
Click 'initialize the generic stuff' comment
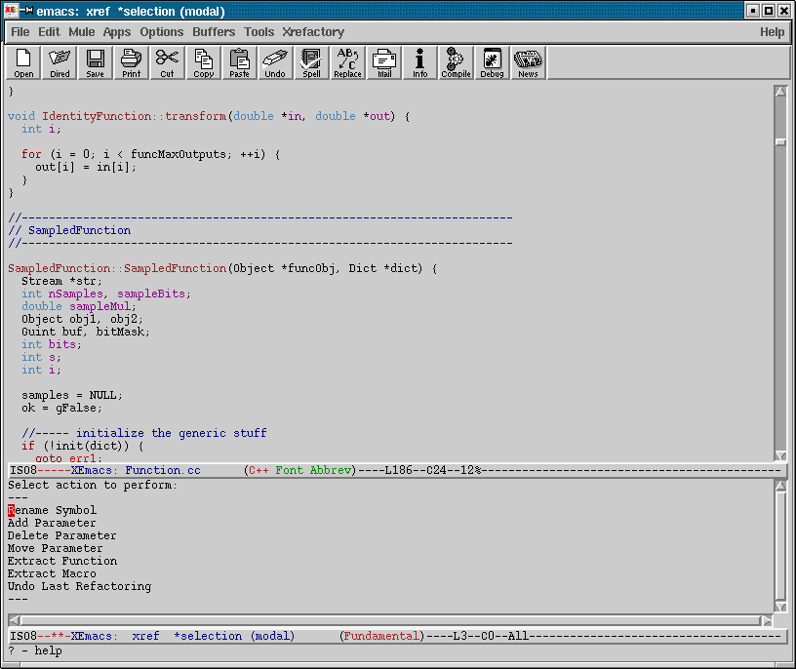tap(171, 433)
